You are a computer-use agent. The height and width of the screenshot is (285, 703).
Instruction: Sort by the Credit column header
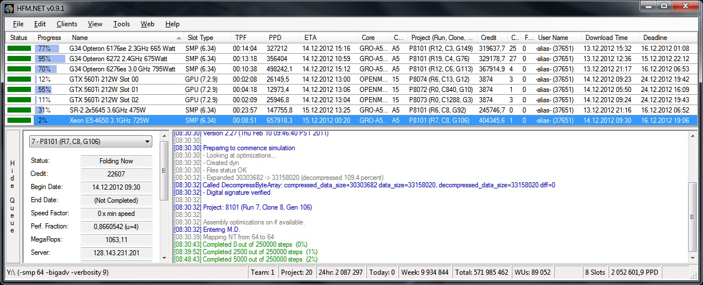(x=493, y=38)
